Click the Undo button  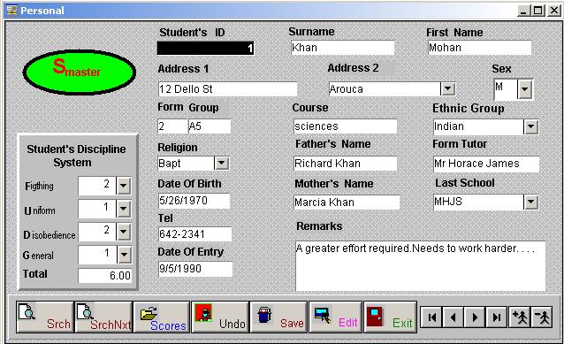(x=220, y=317)
